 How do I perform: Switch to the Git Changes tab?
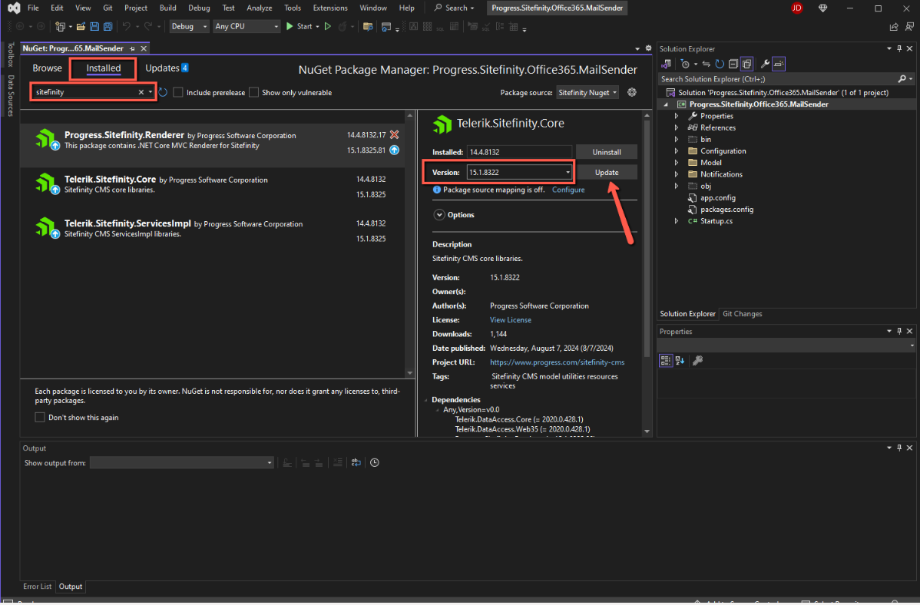[742, 314]
